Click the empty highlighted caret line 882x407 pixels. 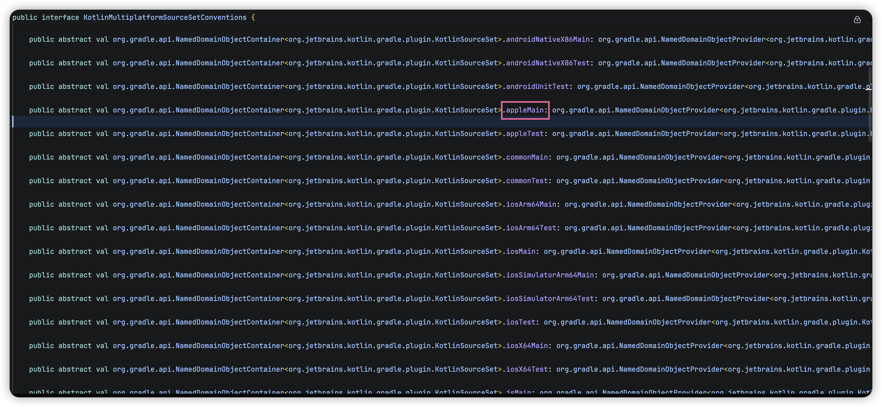411,122
